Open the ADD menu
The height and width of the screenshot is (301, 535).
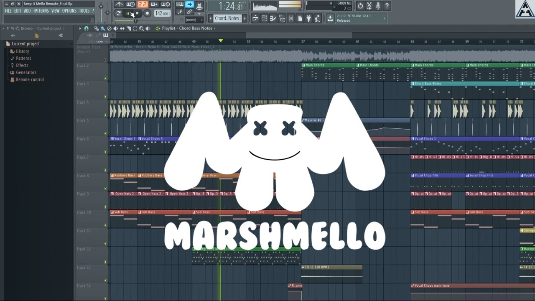coord(27,11)
